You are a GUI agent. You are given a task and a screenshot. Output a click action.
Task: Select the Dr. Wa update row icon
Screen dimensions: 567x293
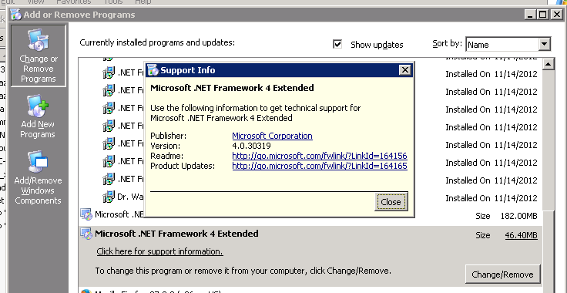[x=109, y=197]
